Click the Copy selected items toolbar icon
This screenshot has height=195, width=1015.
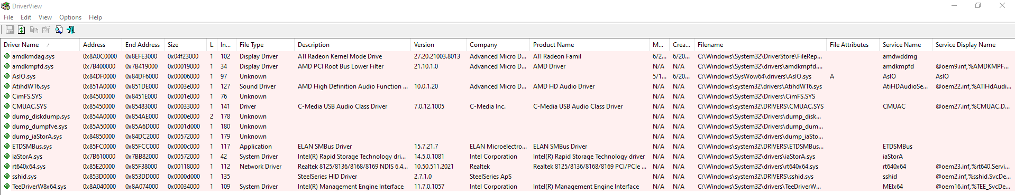(x=34, y=30)
